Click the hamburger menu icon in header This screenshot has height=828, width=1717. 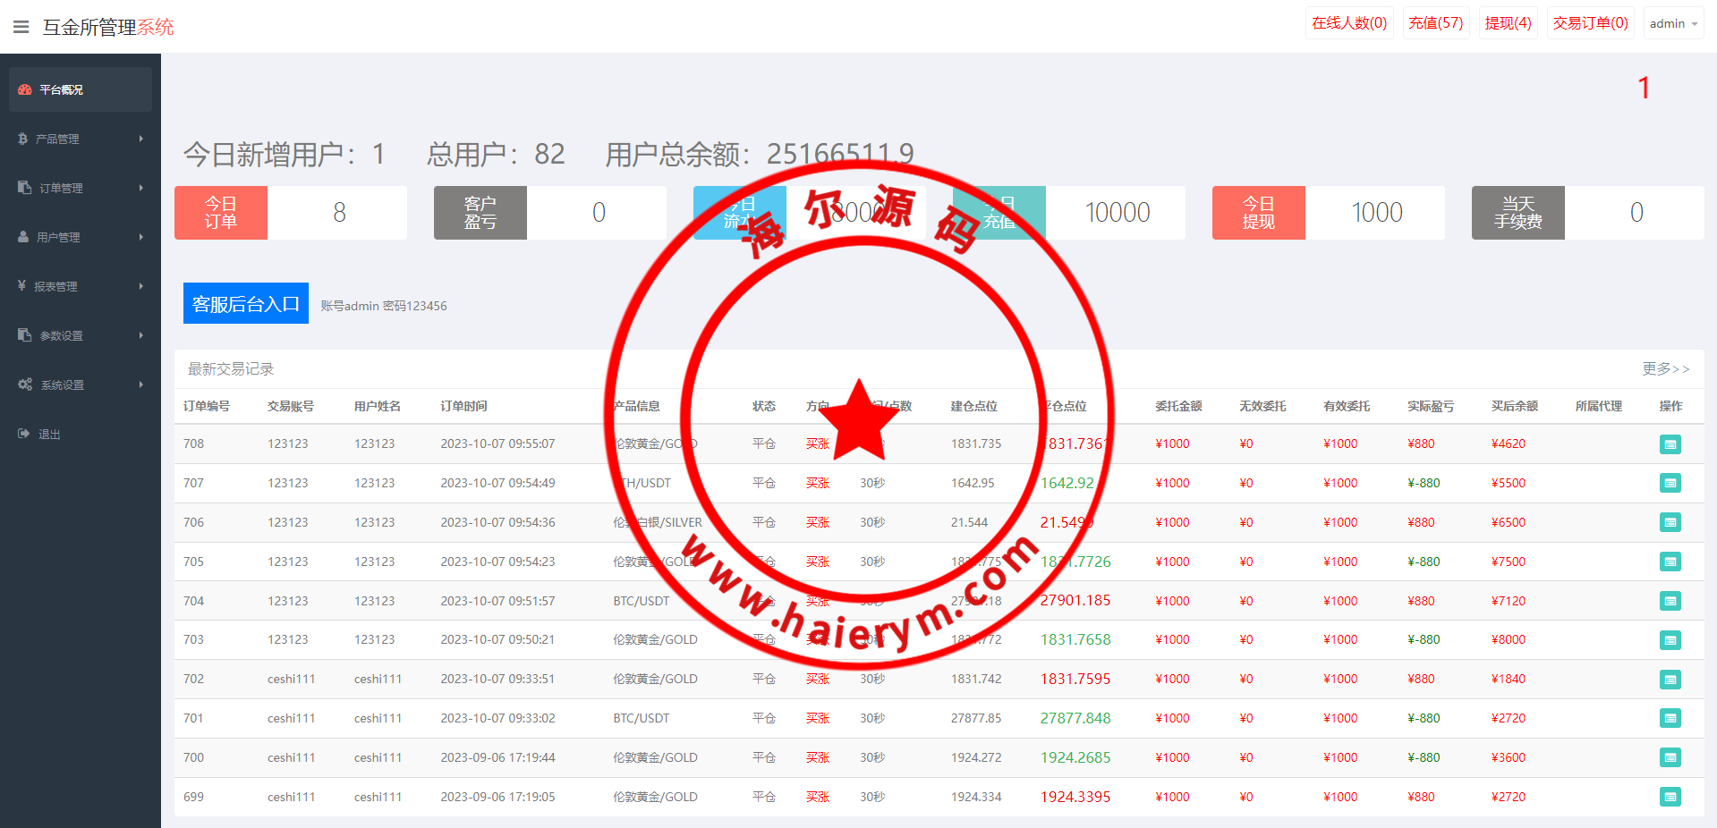[x=21, y=27]
